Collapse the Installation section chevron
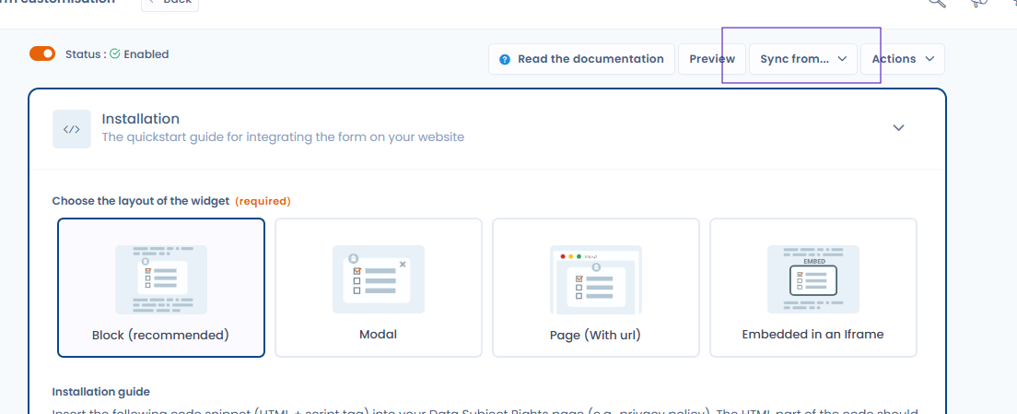This screenshot has width=1017, height=414. (898, 128)
